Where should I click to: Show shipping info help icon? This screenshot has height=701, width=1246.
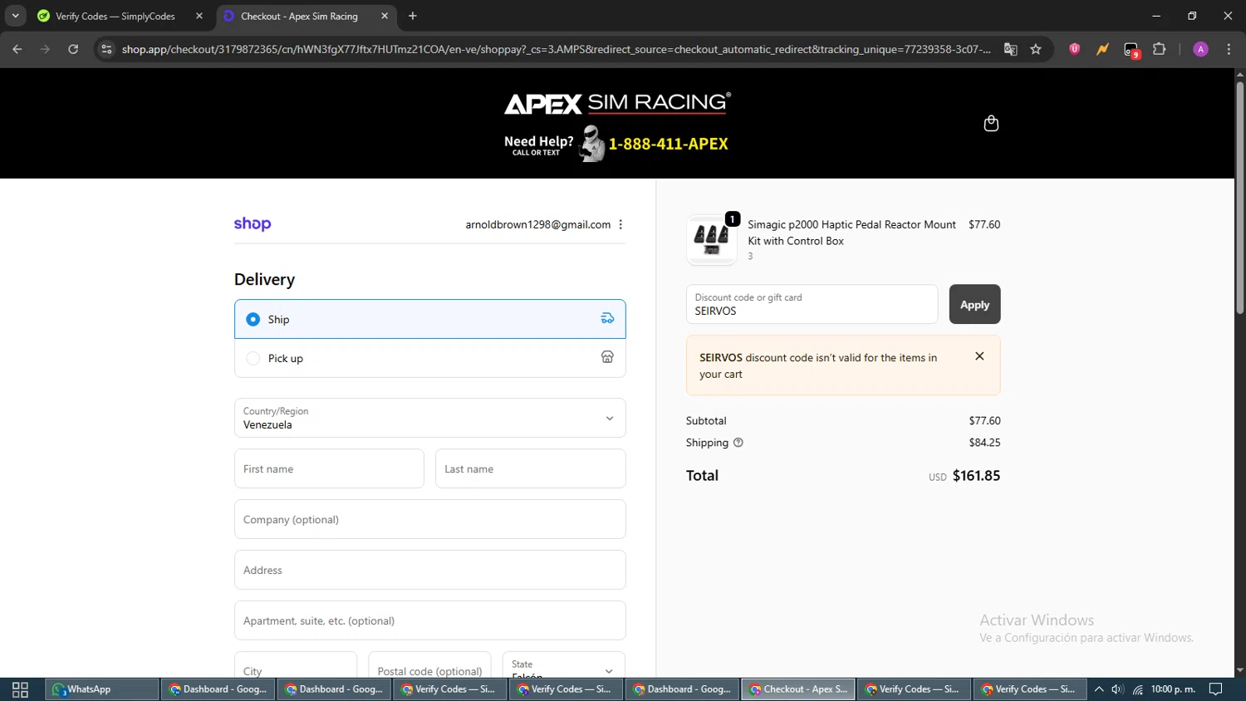tap(738, 443)
